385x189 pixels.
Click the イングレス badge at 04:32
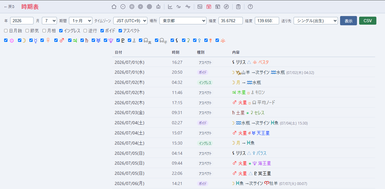[205, 82]
